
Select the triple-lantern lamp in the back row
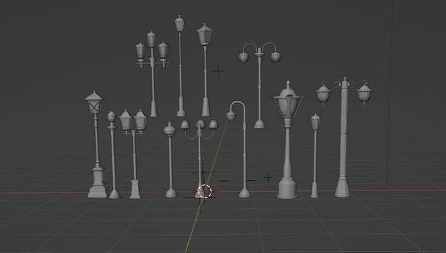152,74
